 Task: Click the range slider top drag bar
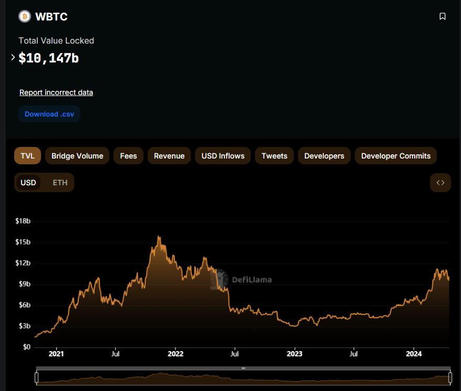[243, 368]
